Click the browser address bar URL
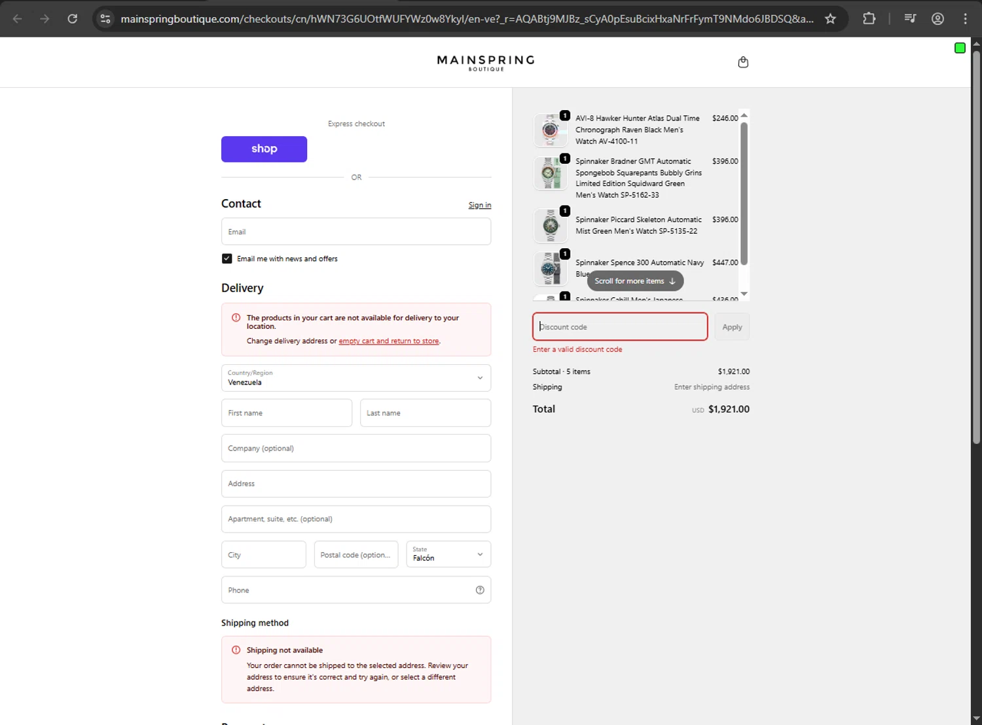 [x=467, y=18]
